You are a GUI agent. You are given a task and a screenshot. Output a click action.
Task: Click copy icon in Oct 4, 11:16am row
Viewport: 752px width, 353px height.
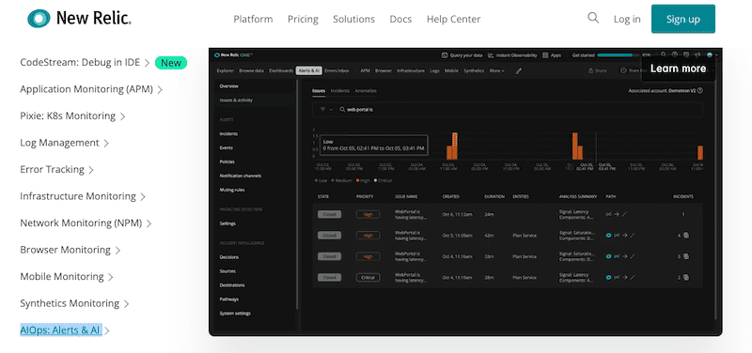pos(686,256)
